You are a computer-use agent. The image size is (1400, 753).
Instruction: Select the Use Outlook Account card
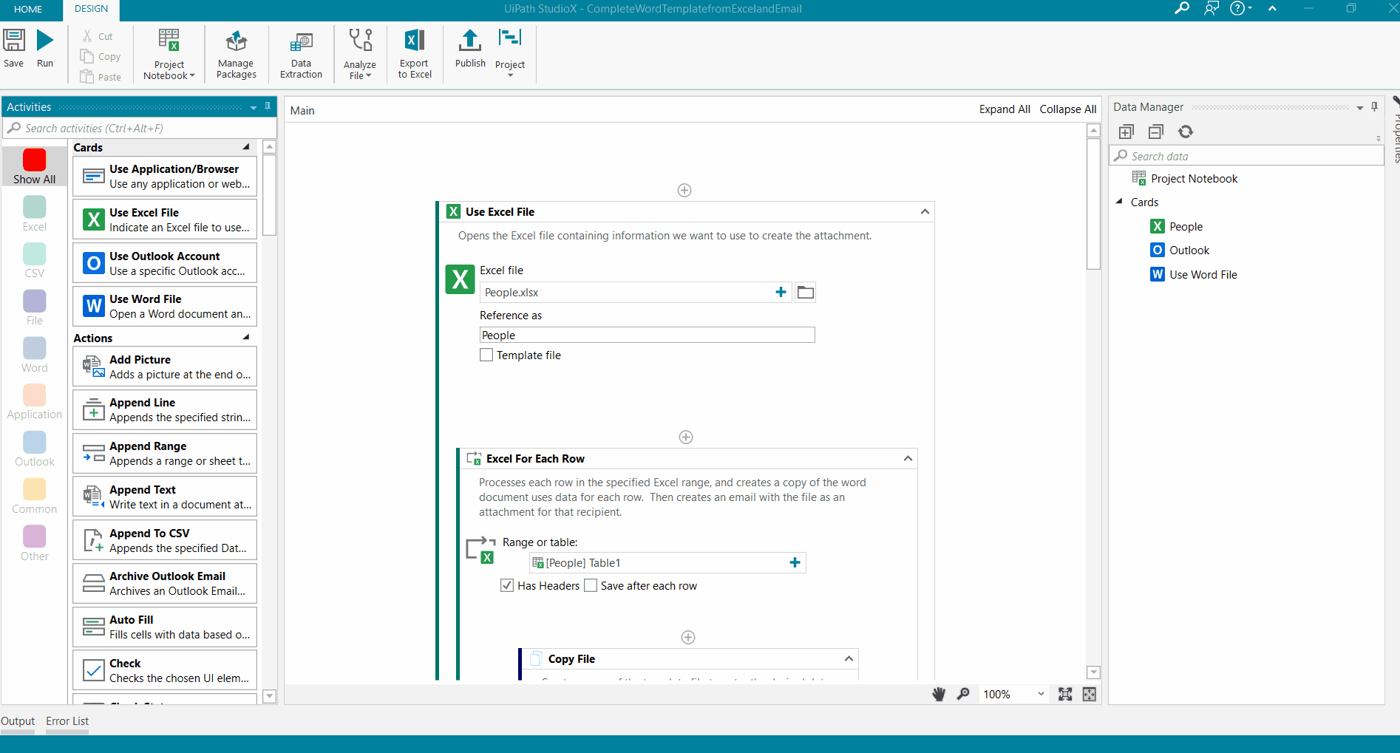click(165, 263)
